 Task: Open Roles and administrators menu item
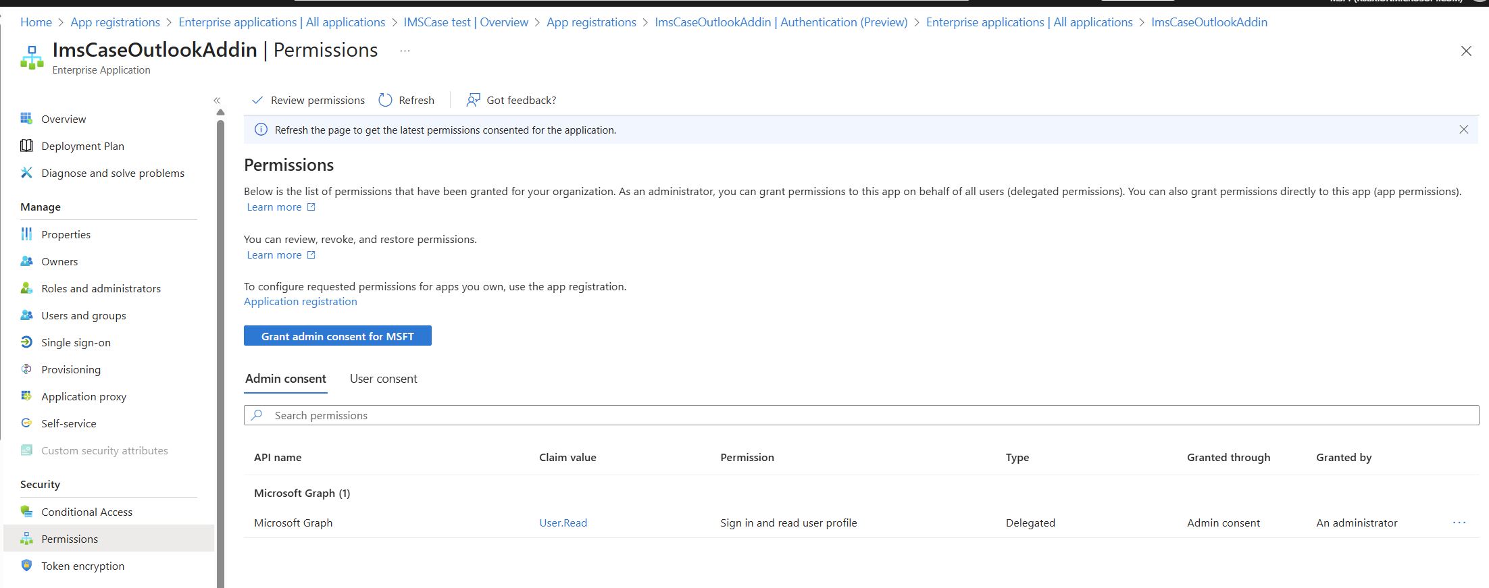pyautogui.click(x=101, y=288)
